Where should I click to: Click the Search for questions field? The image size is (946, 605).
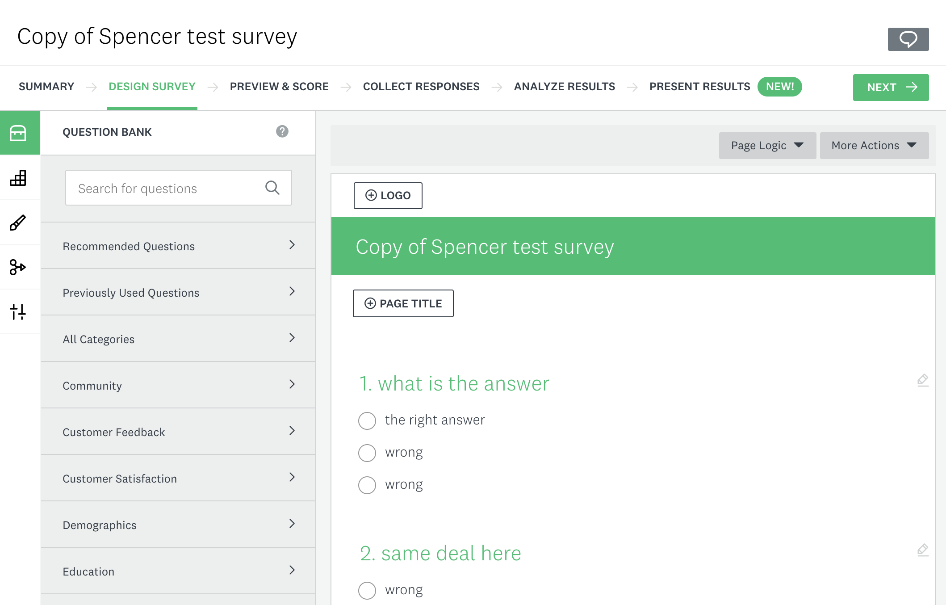click(170, 188)
